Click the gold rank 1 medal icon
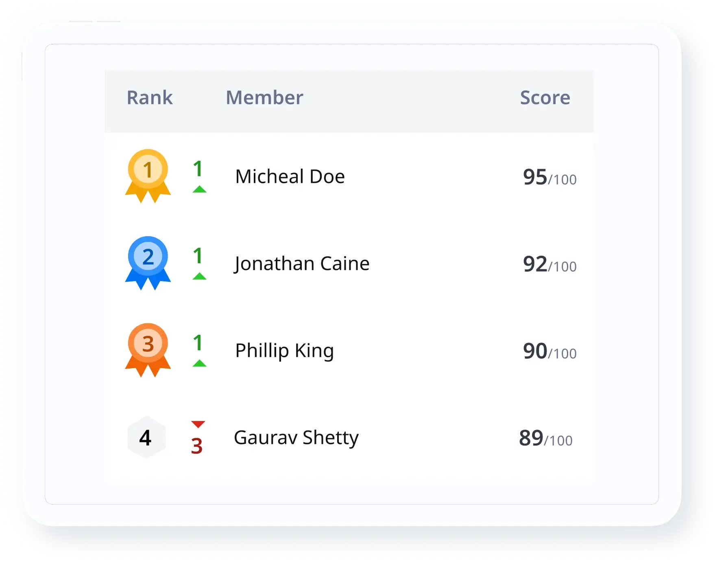Viewport: 715px width, 562px height. pyautogui.click(x=148, y=176)
